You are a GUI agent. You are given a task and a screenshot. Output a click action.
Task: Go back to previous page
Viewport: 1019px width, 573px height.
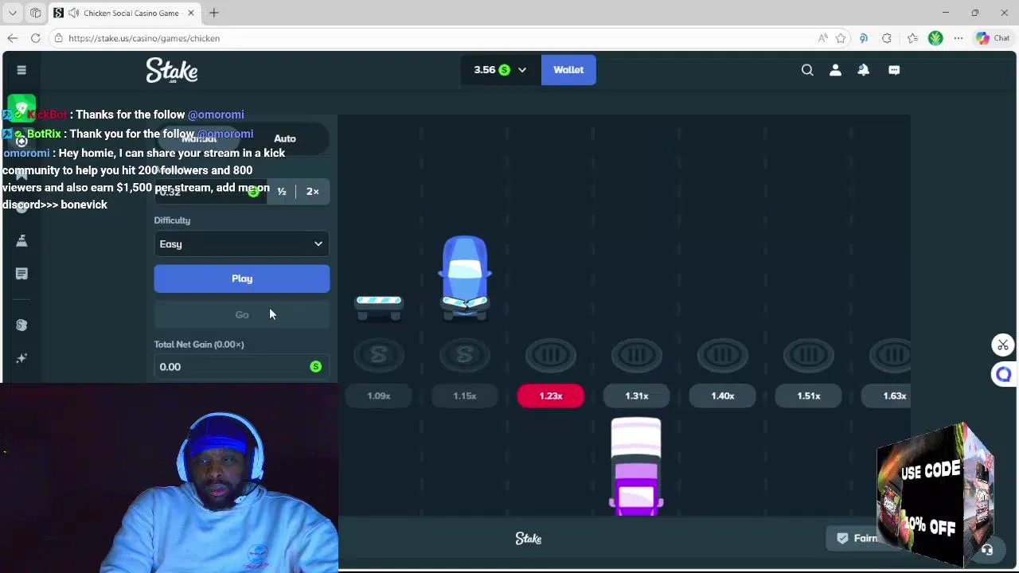coord(13,38)
